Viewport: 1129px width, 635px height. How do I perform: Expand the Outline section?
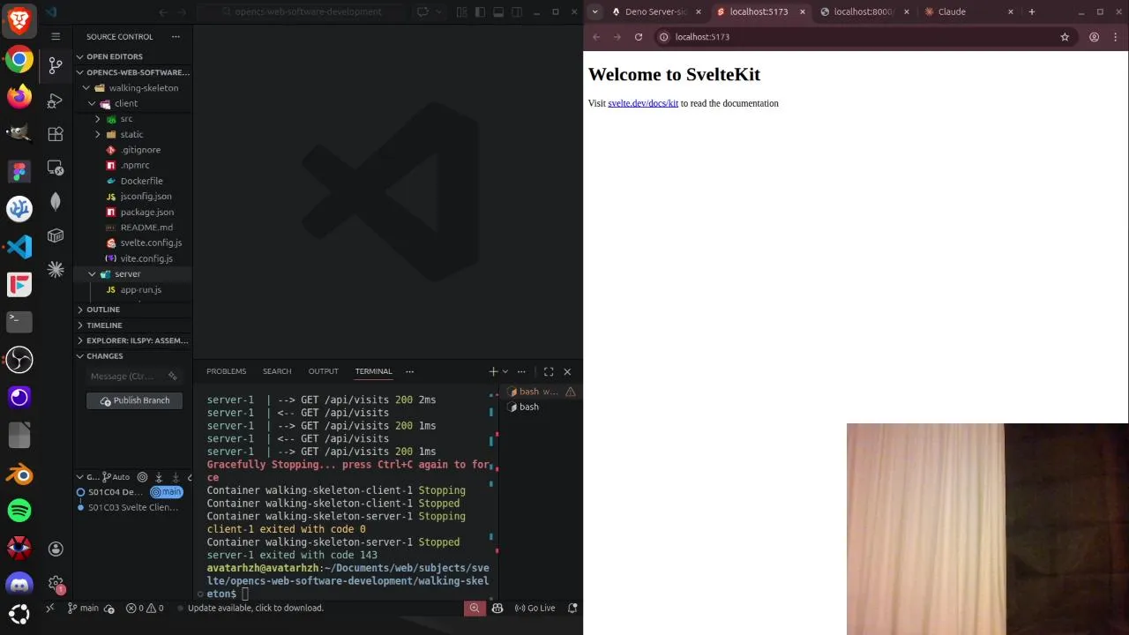pyautogui.click(x=132, y=310)
